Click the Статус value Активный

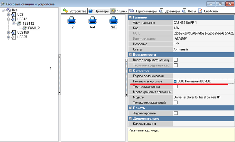click(181, 49)
